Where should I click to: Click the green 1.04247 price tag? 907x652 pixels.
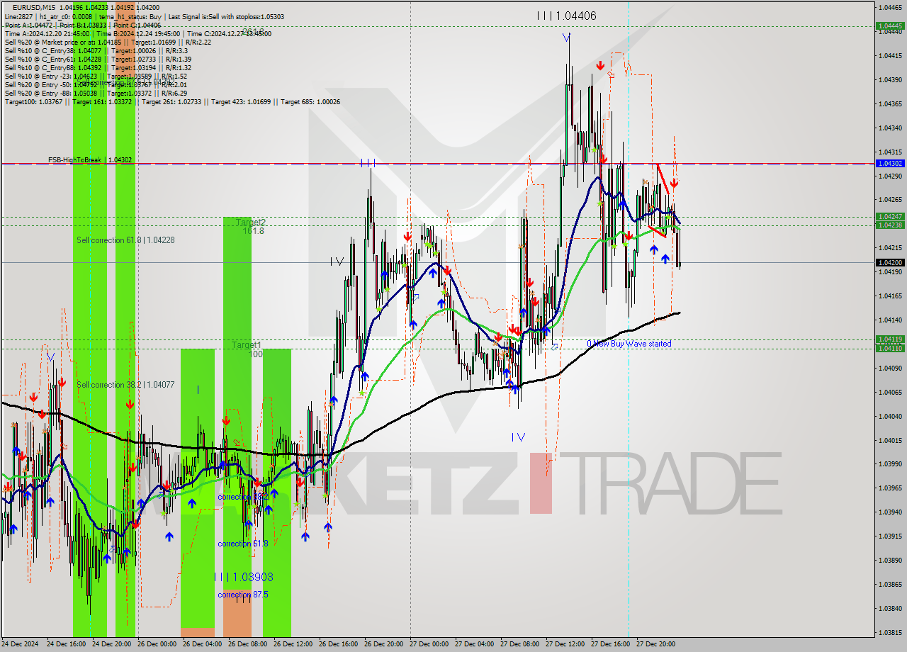(x=889, y=216)
